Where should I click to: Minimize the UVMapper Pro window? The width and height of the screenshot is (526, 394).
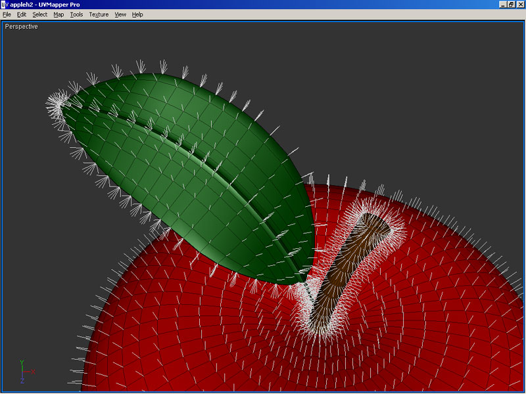coord(503,5)
